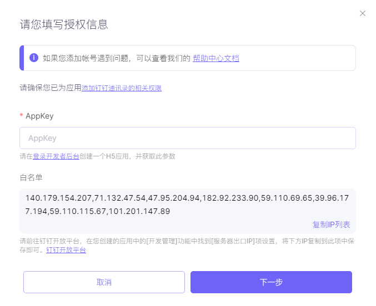Open the 帮助中心文档 link

click(216, 58)
